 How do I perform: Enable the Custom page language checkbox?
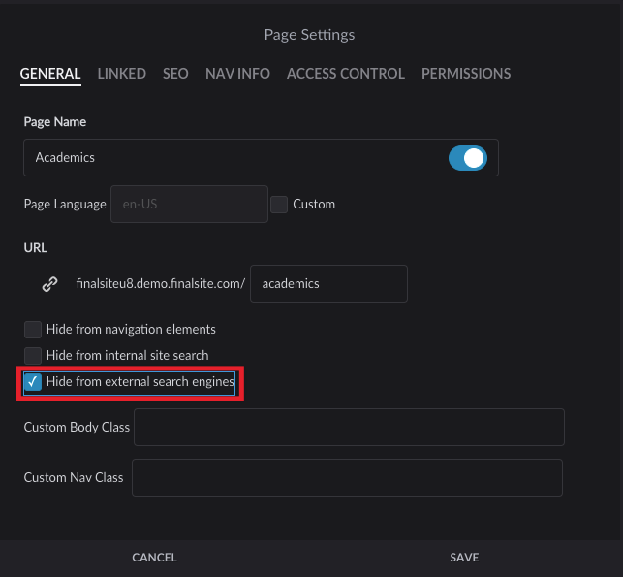coord(279,205)
